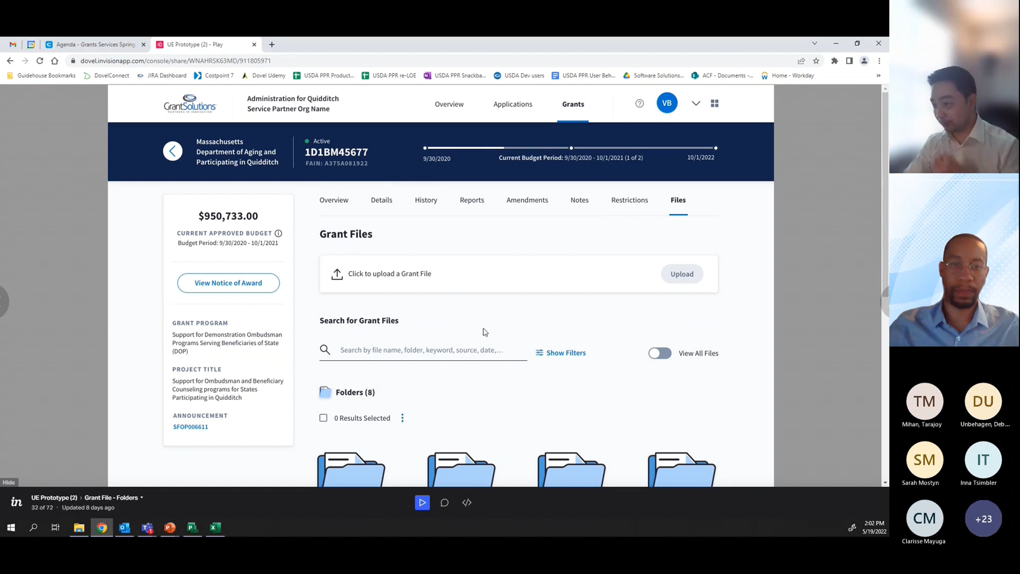Viewport: 1020px width, 574px height.
Task: Open the JIRA Dashboard bookmark
Action: pyautogui.click(x=162, y=76)
